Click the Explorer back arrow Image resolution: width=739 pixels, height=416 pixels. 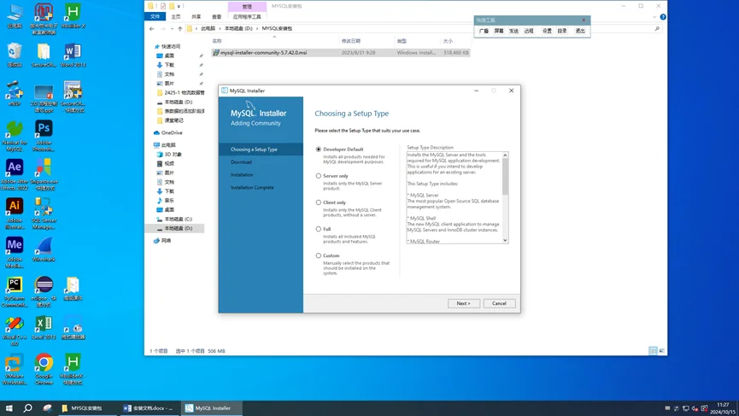(x=152, y=29)
